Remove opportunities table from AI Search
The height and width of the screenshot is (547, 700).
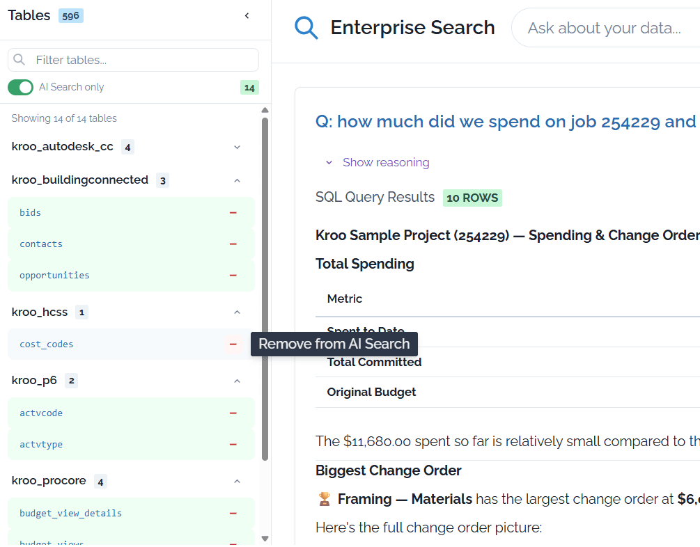pyautogui.click(x=233, y=276)
